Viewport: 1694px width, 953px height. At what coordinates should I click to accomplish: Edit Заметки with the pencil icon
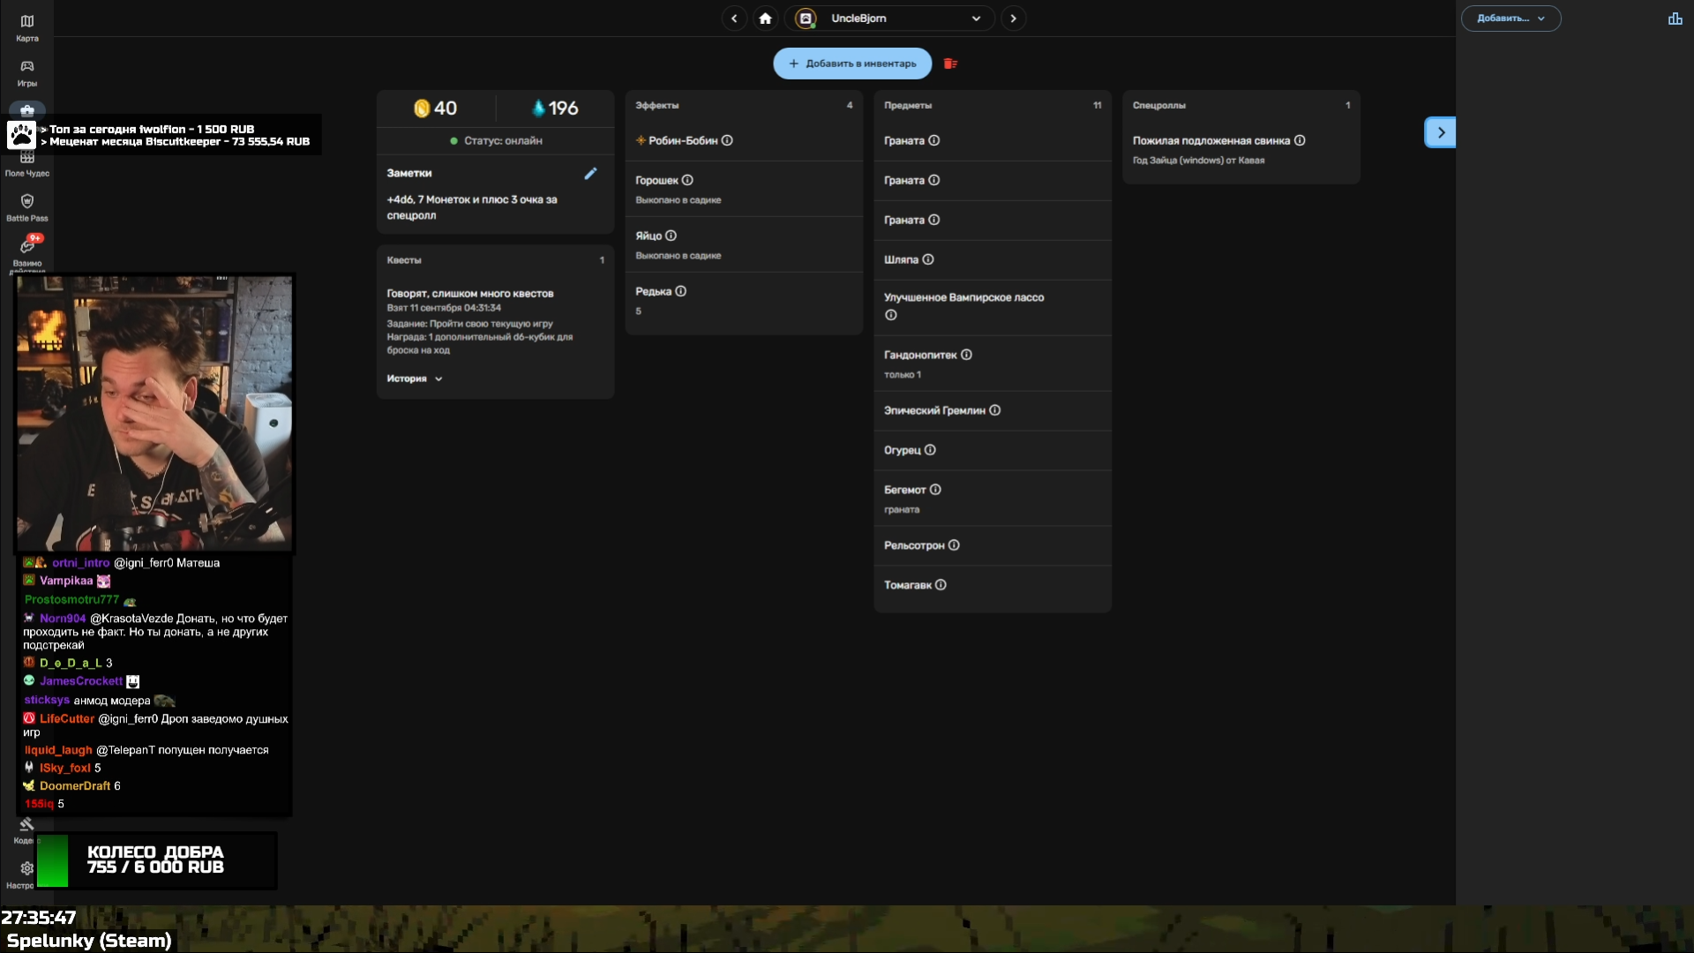point(590,174)
